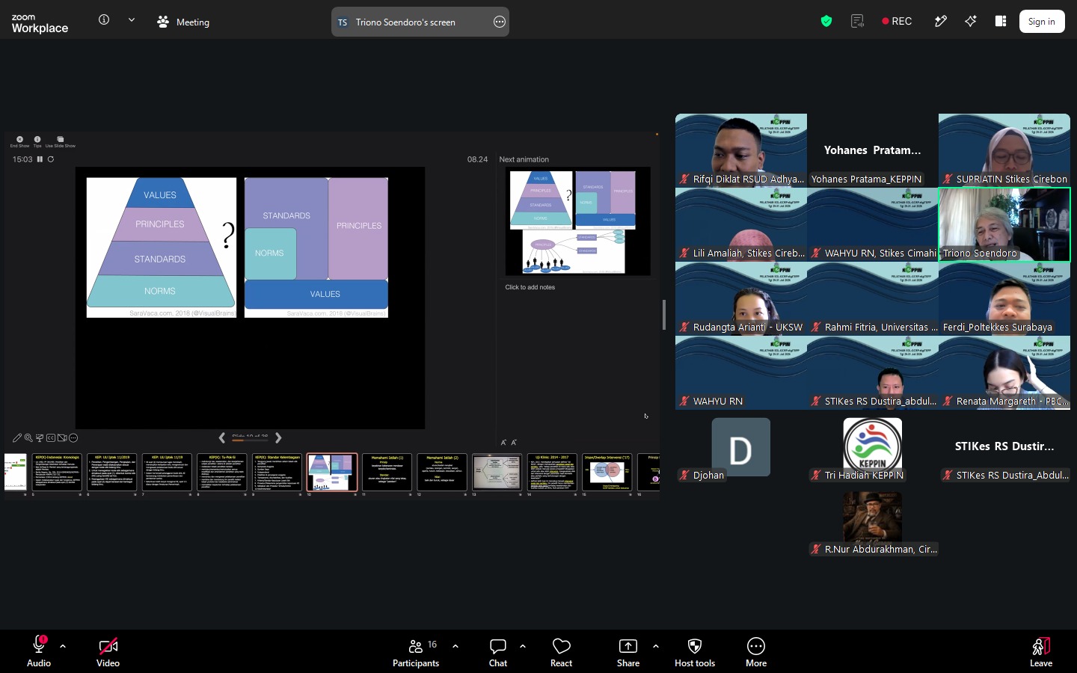This screenshot has width=1077, height=673.
Task: Click Use Slide Show icon
Action: (61, 141)
